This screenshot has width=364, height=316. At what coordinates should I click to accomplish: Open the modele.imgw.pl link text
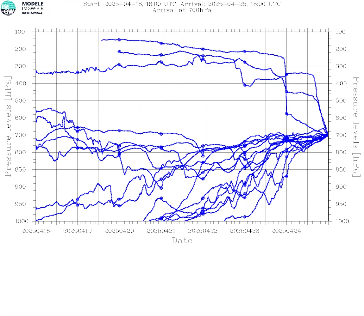33,13
